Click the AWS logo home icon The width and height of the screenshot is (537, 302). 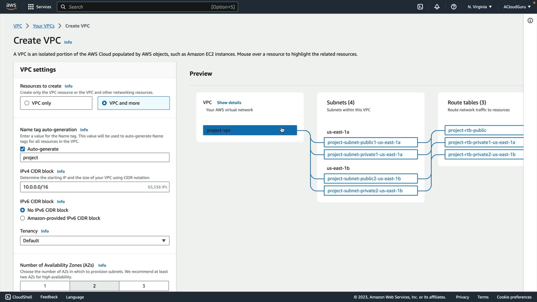tap(11, 7)
